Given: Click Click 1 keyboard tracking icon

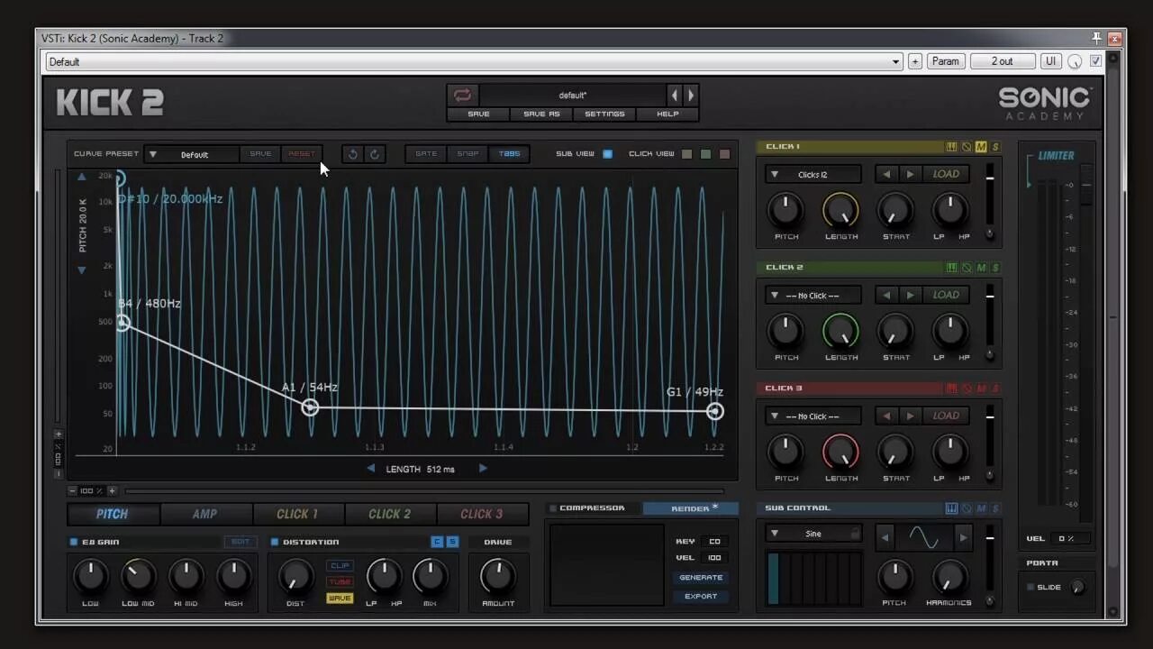Looking at the screenshot, I should click(951, 147).
